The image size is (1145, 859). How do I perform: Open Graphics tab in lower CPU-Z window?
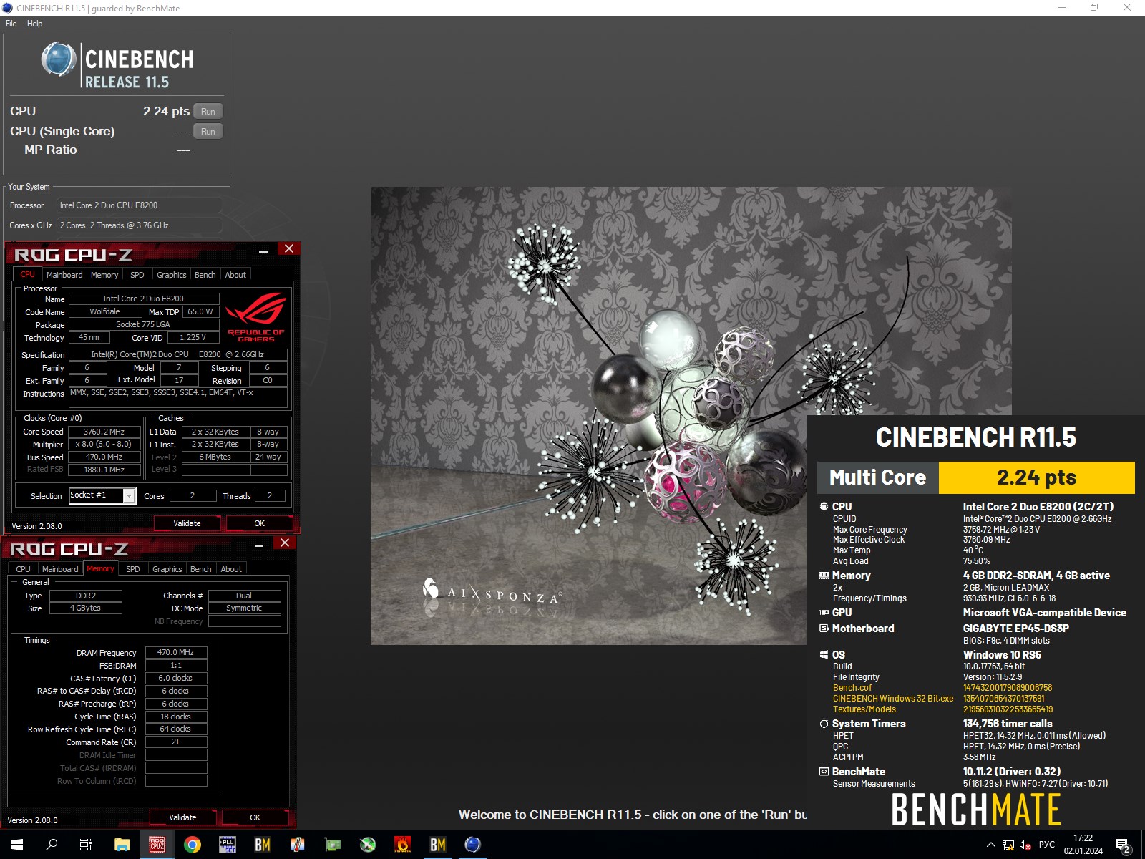[167, 569]
